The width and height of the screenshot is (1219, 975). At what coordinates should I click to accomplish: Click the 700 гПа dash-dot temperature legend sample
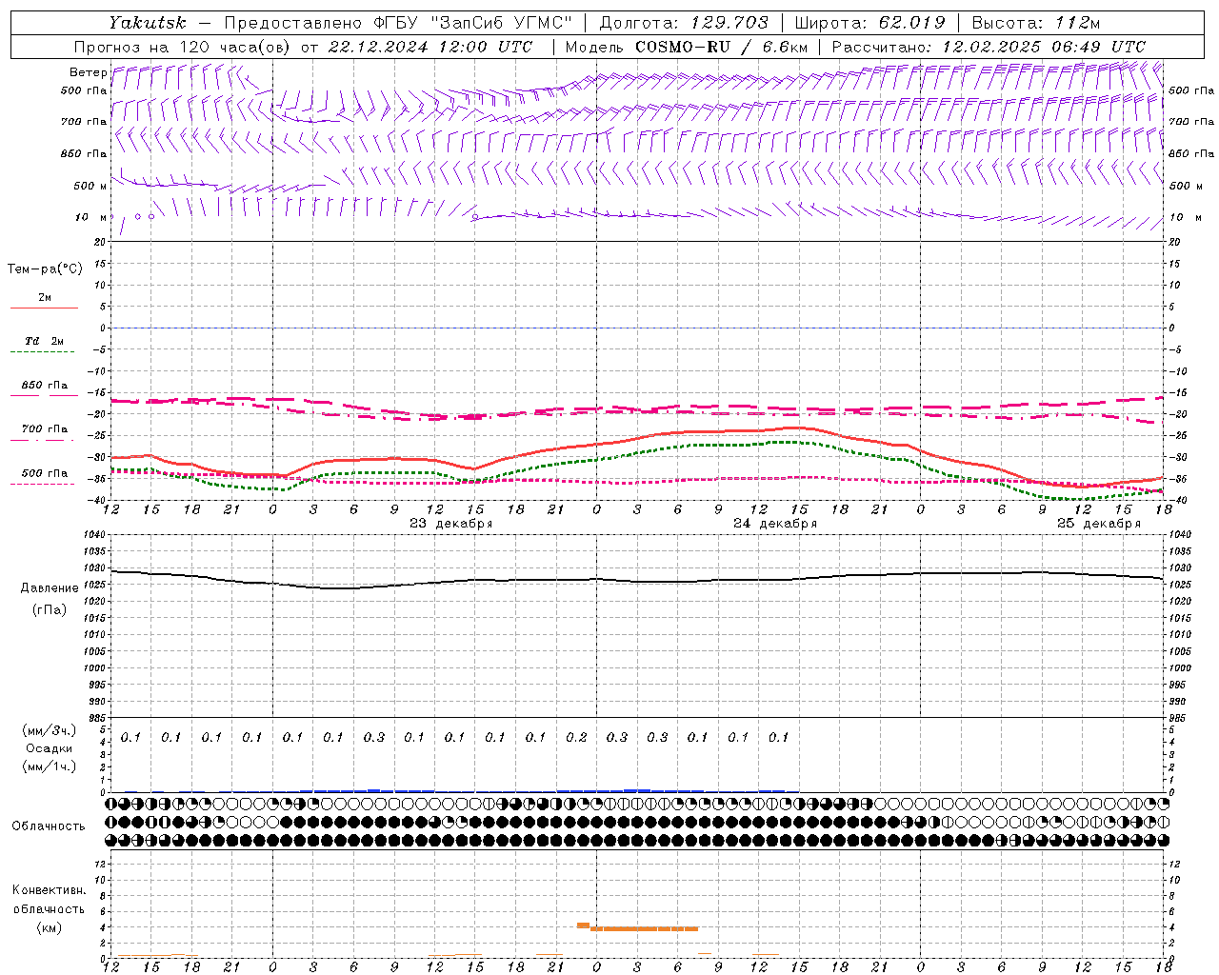(44, 440)
